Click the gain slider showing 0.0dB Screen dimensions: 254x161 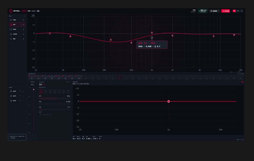click(55, 104)
